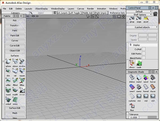The height and width of the screenshot is (121, 160).
Task: Click the Tolerance value field 0.1000
Action: click(134, 118)
